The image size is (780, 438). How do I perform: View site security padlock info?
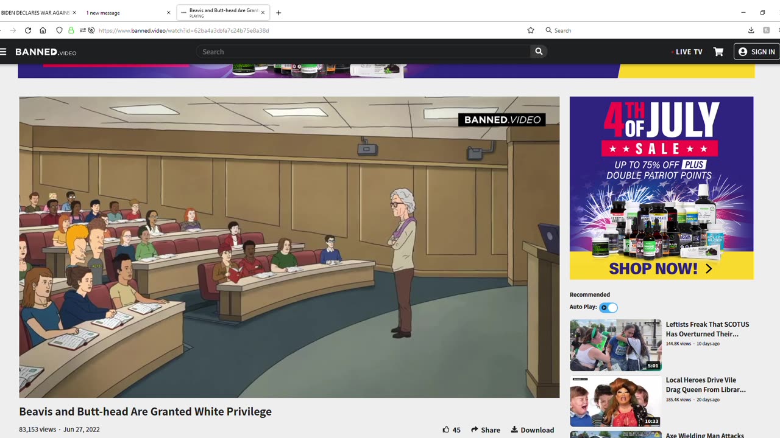71,30
